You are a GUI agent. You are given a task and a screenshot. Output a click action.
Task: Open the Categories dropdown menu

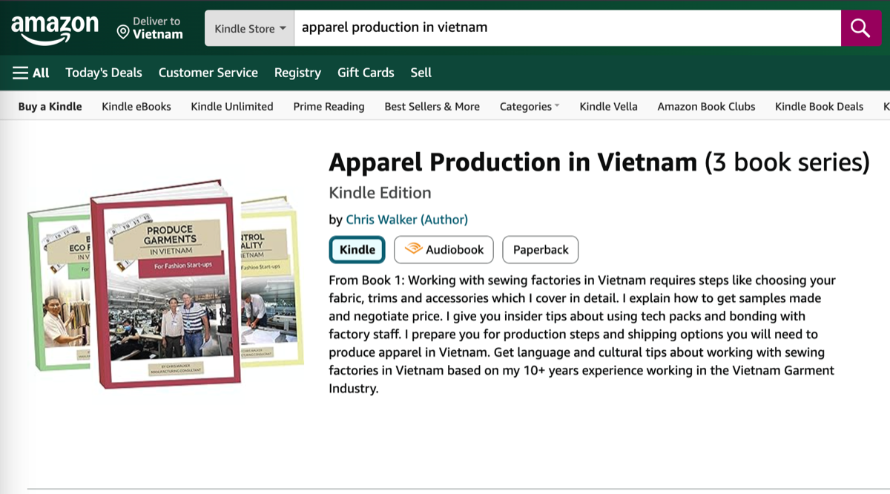(x=530, y=107)
